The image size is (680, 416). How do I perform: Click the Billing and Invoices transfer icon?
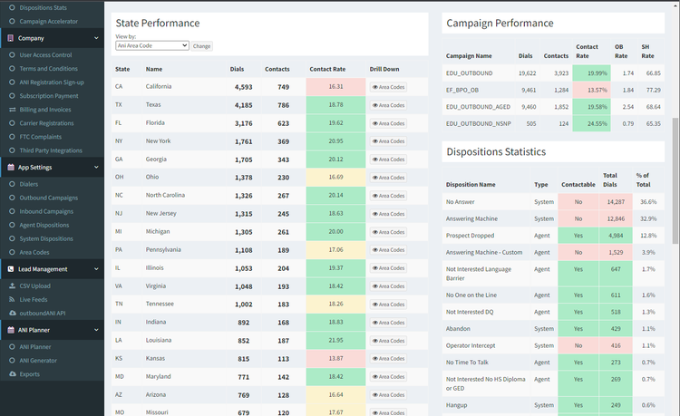[x=12, y=110]
